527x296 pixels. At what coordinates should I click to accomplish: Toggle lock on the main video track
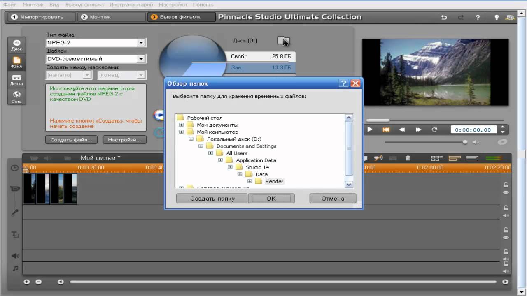tap(506, 185)
